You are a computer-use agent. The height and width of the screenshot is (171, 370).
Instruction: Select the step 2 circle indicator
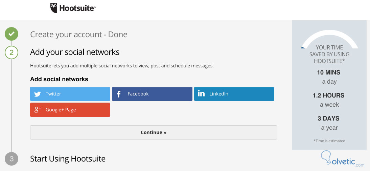point(11,52)
